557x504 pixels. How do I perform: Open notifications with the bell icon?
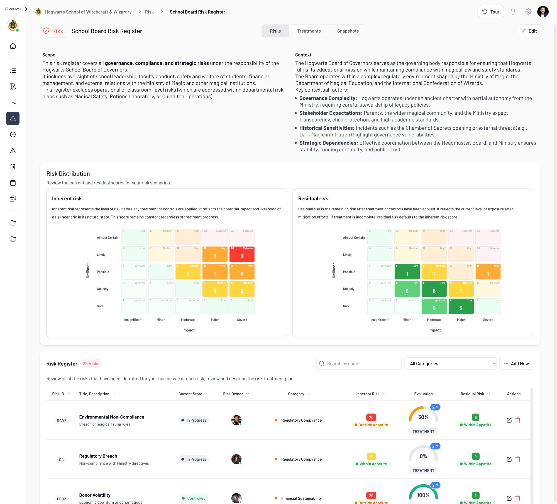pyautogui.click(x=513, y=12)
